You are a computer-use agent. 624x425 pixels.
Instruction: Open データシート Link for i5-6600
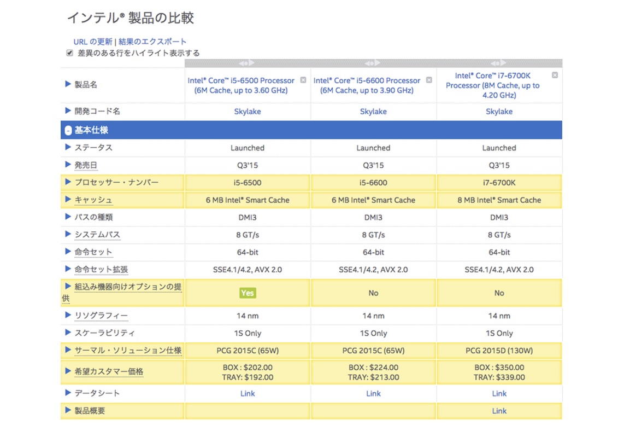[373, 393]
